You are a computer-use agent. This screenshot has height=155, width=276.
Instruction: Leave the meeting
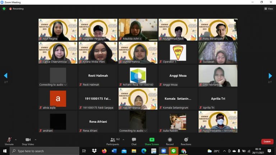point(267,141)
